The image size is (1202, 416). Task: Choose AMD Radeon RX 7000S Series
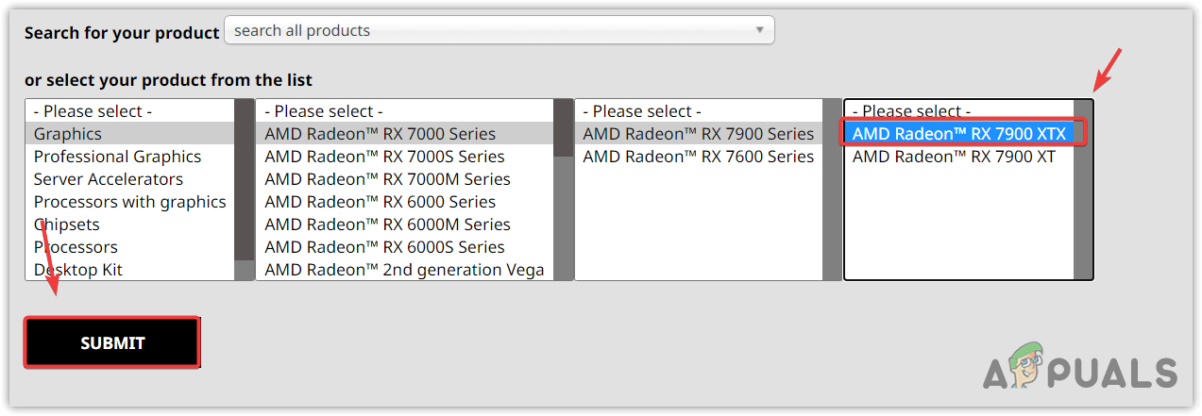[384, 157]
